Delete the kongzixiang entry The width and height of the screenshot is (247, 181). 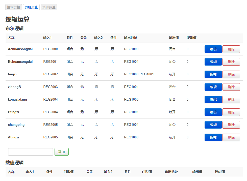(x=231, y=100)
